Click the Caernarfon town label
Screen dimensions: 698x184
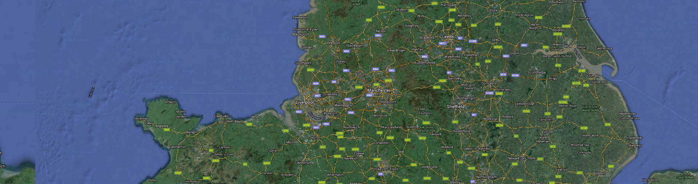(177, 147)
